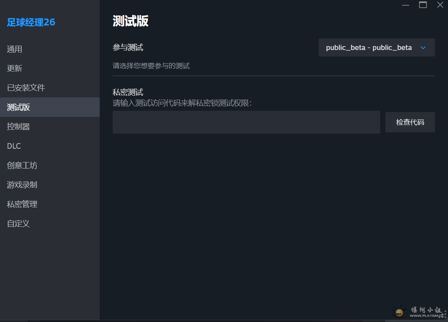View the DLC section

[13, 146]
